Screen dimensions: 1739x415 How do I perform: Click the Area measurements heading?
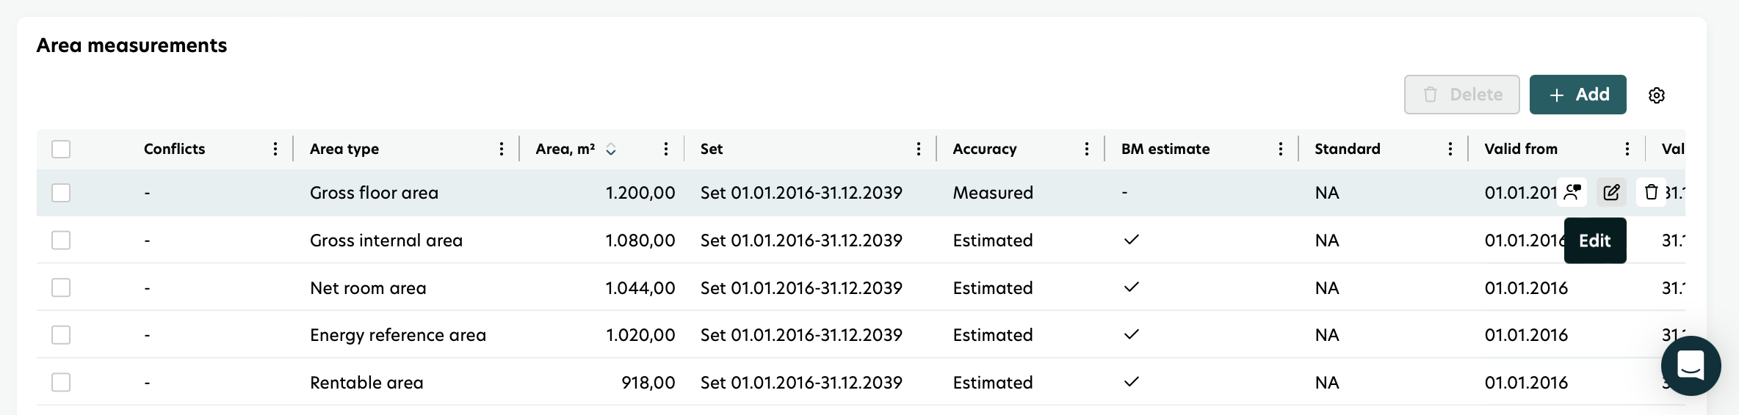pos(131,45)
